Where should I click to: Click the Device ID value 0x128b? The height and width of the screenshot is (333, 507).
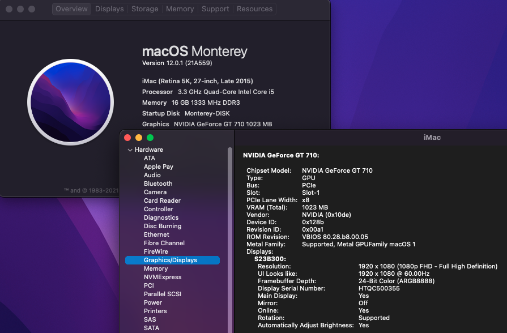coord(313,222)
